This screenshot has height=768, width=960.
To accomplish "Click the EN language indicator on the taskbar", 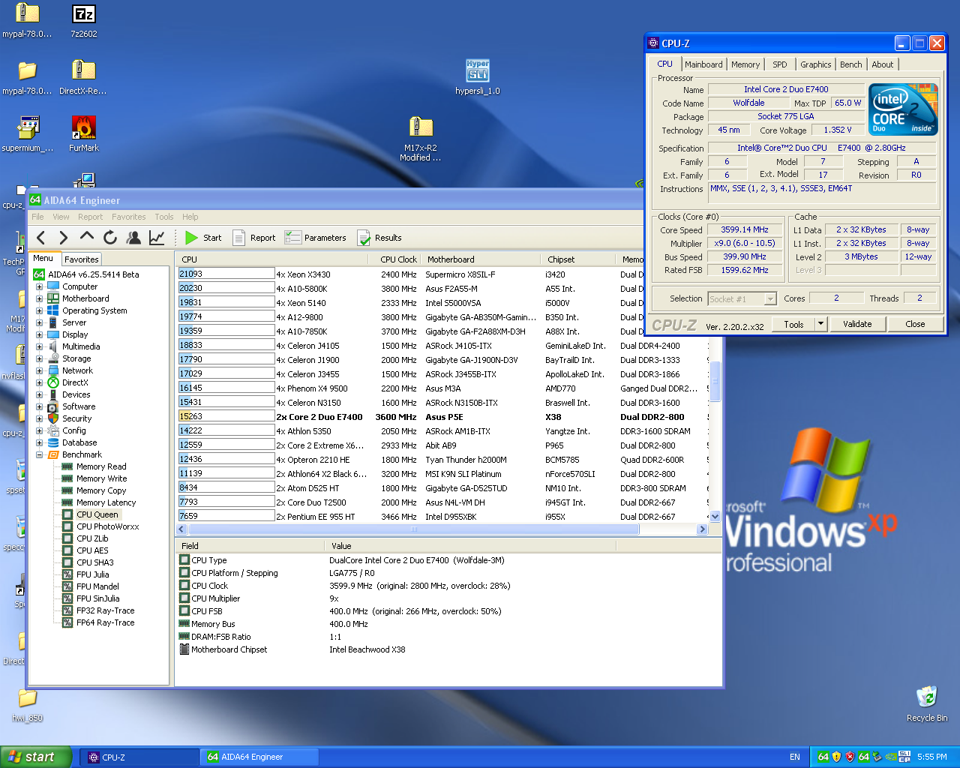I will (x=795, y=757).
